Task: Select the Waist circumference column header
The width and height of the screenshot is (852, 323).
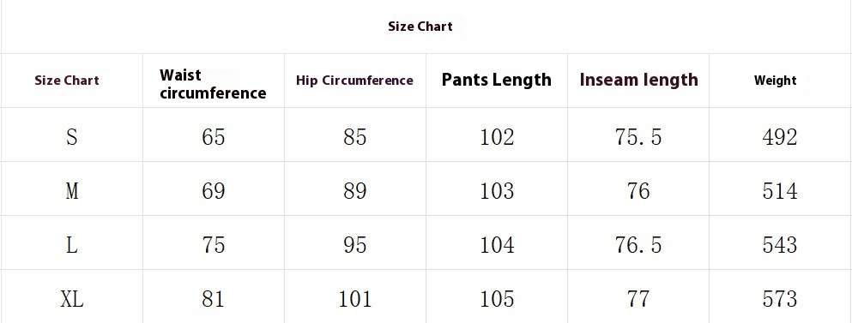Action: (x=213, y=84)
